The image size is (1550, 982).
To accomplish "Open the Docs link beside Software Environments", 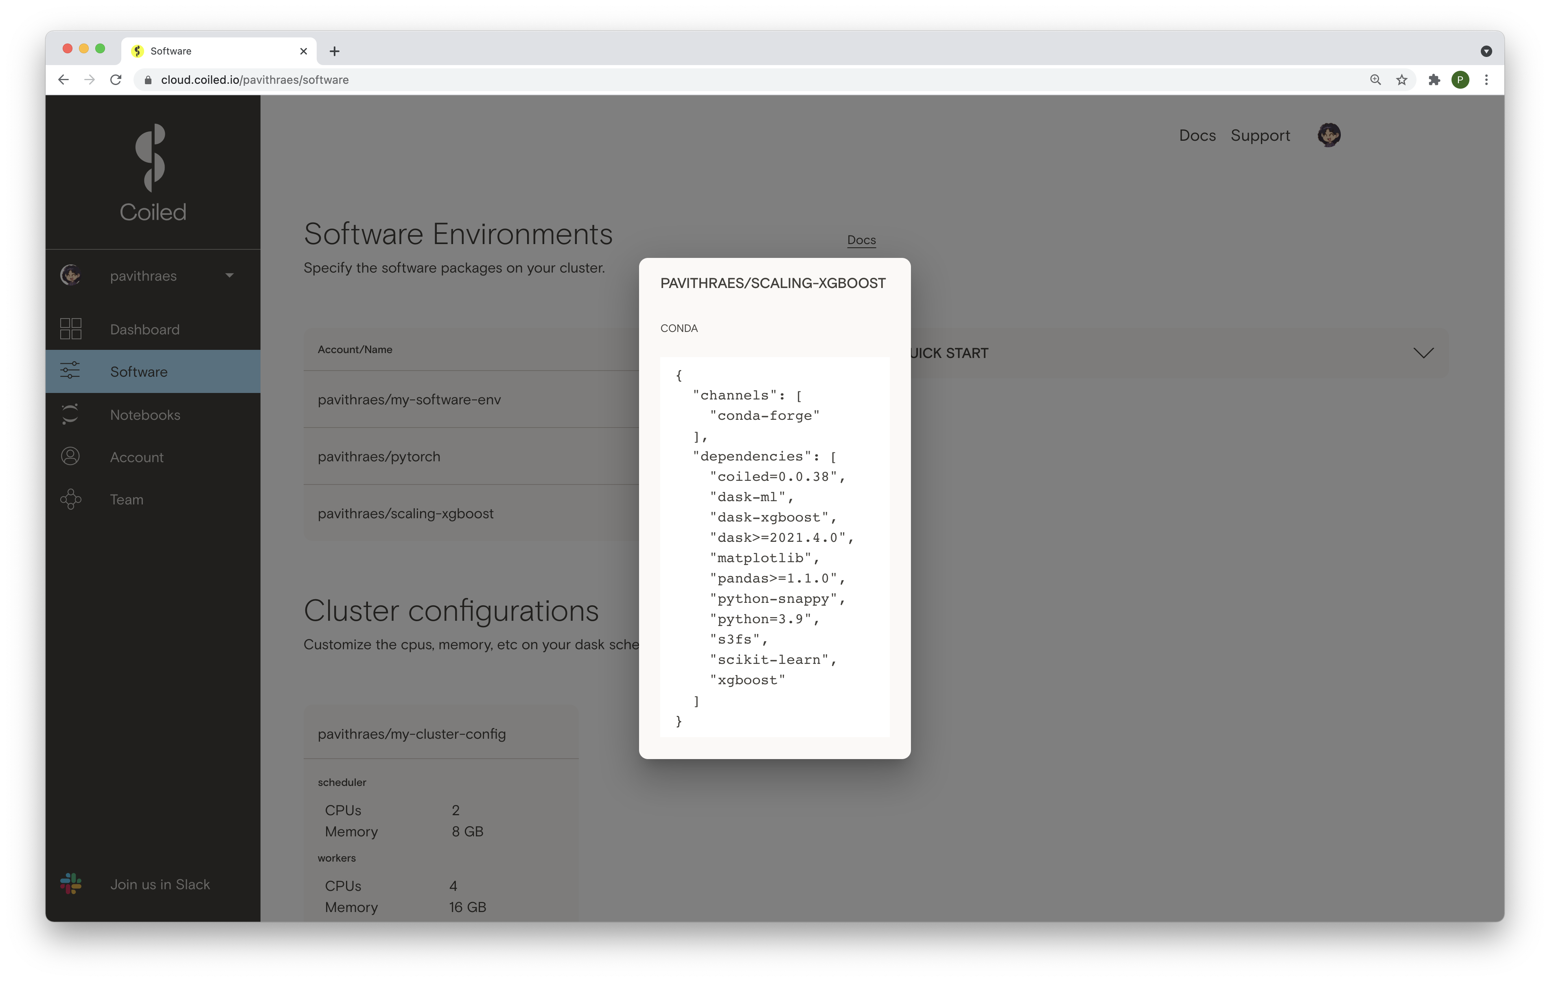I will tap(861, 240).
